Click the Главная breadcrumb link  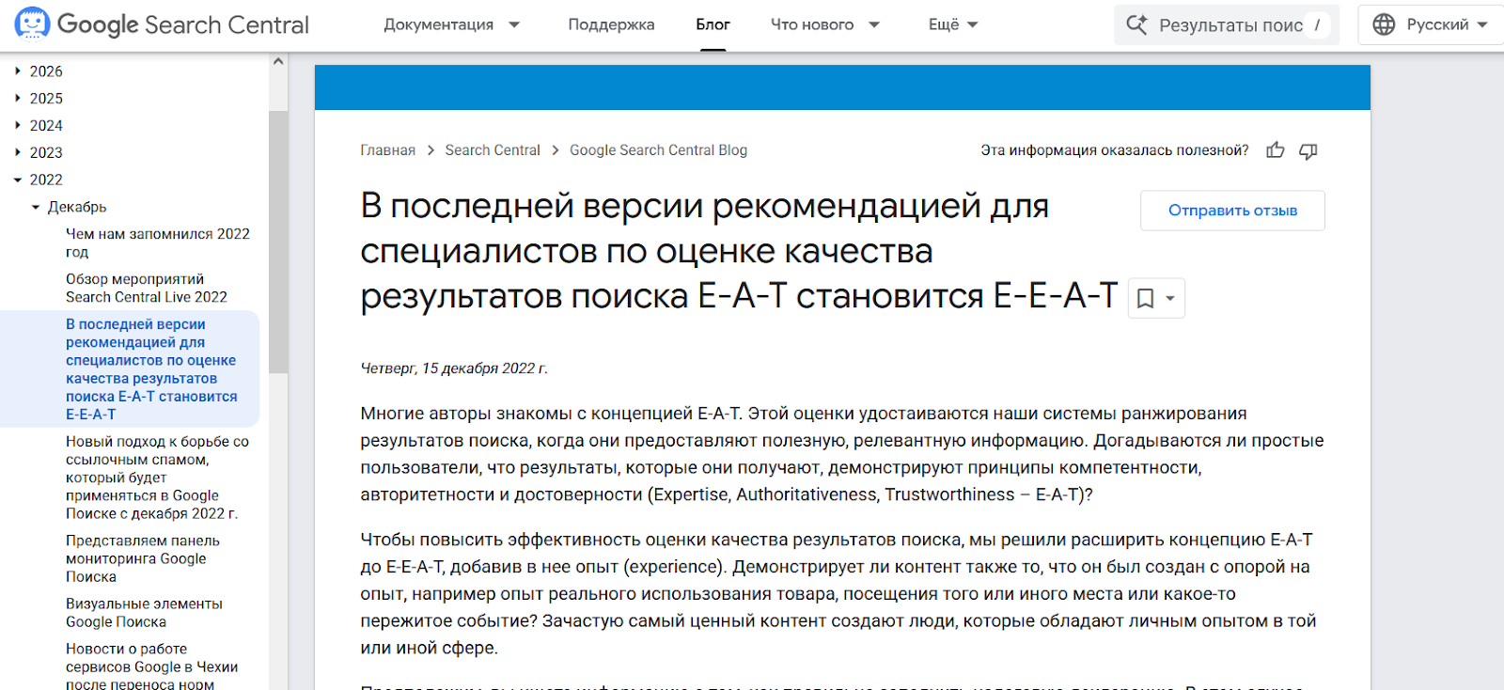[387, 150]
